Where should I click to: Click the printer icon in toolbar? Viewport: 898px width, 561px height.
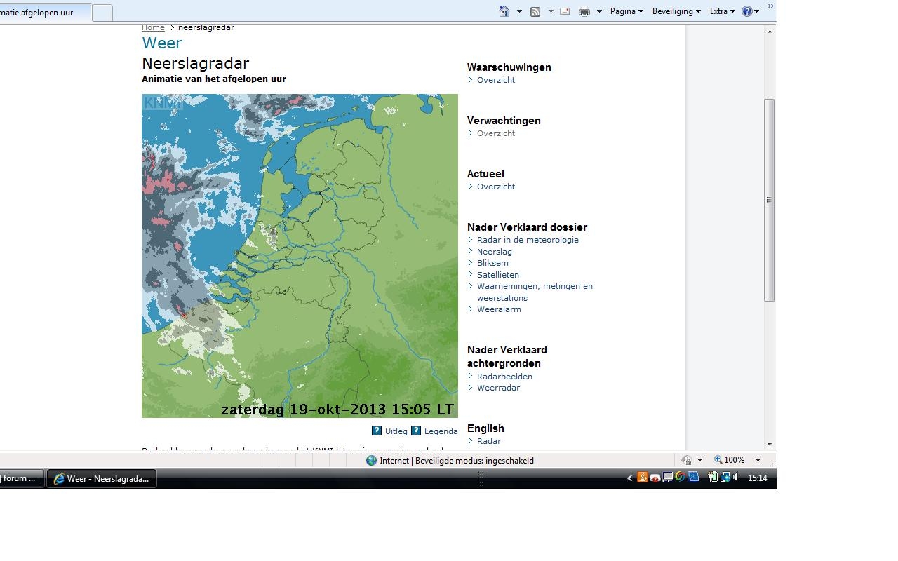coord(584,11)
